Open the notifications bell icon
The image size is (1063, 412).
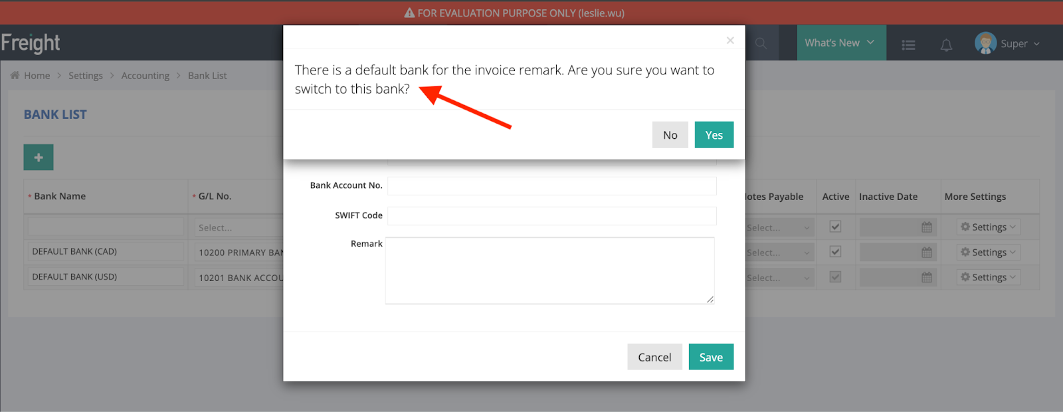click(946, 45)
